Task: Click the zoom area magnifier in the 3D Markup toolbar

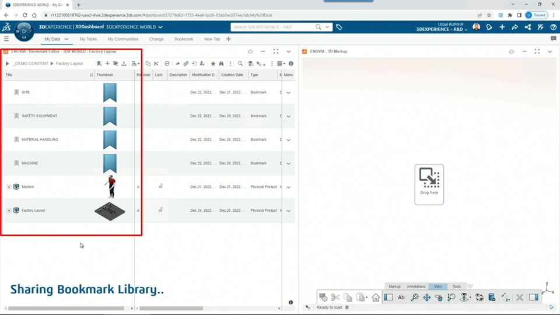Action: 451,297
